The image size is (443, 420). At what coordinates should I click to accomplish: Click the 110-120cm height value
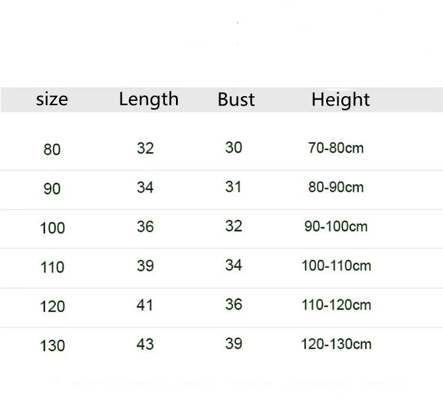tap(336, 304)
